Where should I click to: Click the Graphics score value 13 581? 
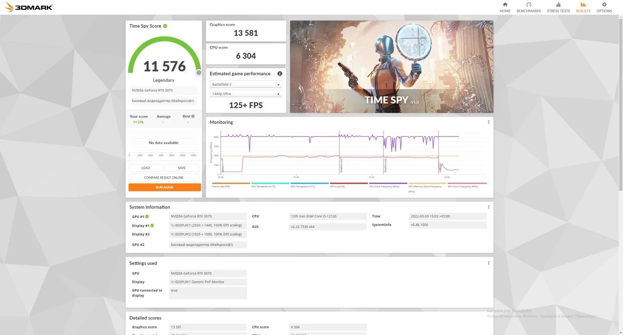246,33
